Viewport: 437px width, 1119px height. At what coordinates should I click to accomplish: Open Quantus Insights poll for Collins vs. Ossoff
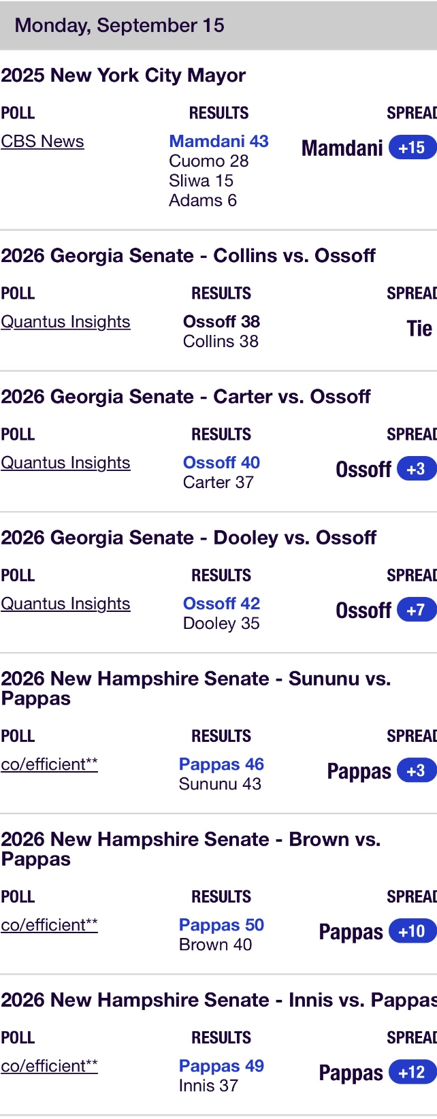pos(65,322)
